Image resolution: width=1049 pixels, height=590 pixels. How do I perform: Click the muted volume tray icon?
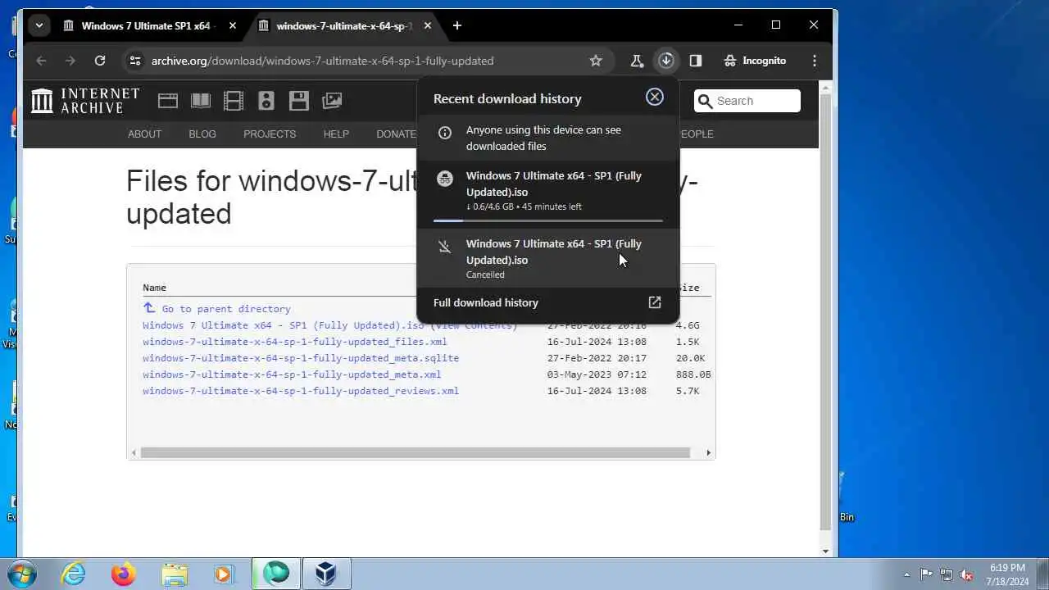(967, 574)
